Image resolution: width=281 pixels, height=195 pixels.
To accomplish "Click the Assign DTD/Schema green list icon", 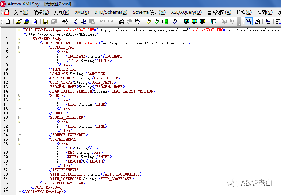I will 165,22.
